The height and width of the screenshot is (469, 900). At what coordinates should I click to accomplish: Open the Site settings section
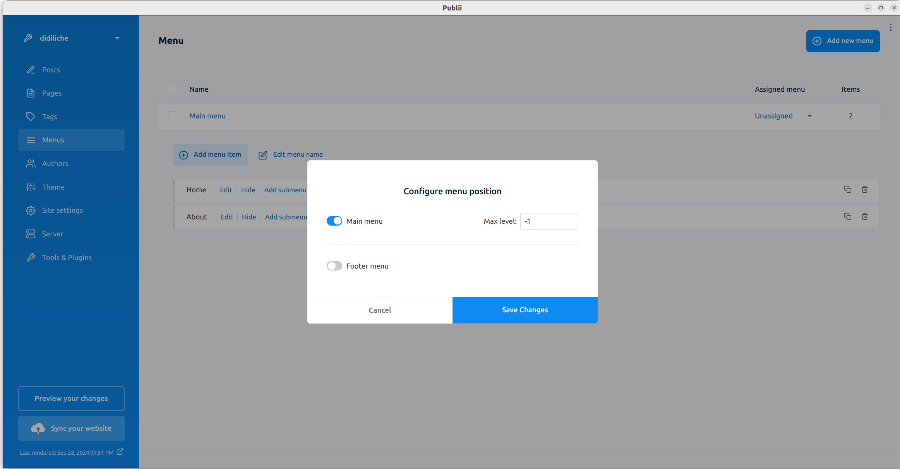click(x=62, y=211)
